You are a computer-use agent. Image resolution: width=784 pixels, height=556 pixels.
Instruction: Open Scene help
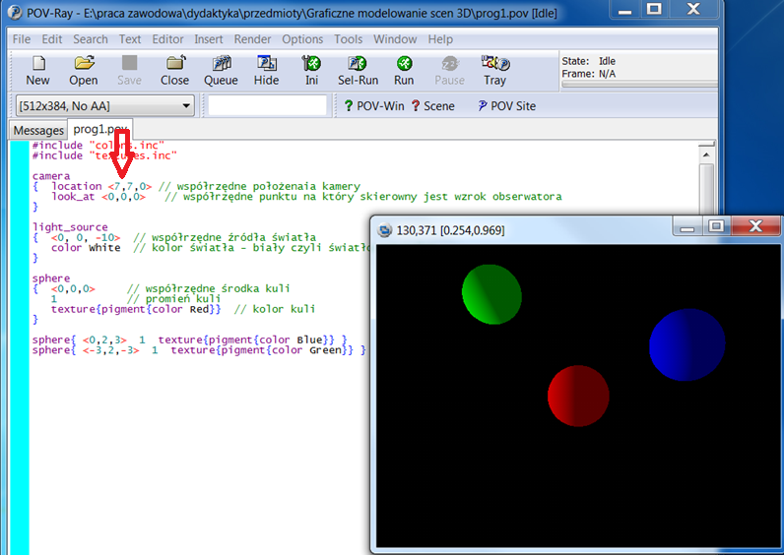point(433,106)
